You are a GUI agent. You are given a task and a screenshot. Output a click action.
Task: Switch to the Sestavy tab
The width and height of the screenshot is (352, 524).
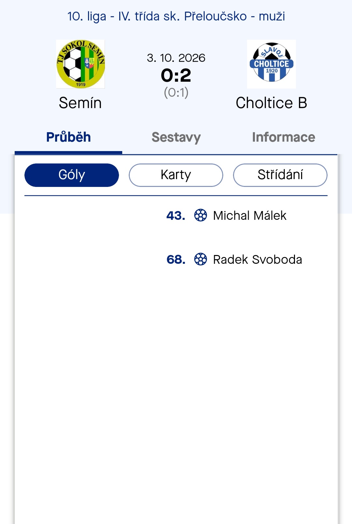176,137
